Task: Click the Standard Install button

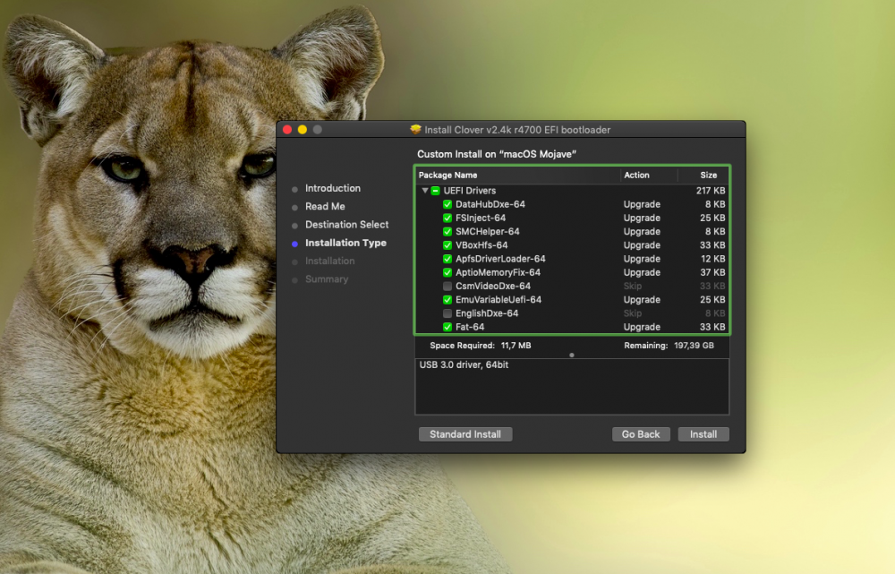Action: click(x=465, y=434)
